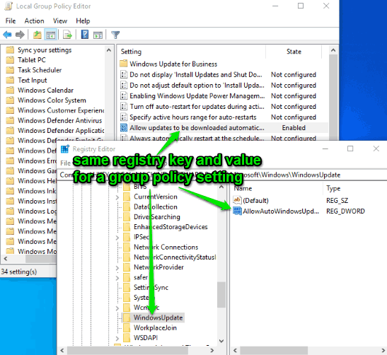Click scroll-right arrow under registry tree
This screenshot has width=387, height=355.
pos(212,350)
